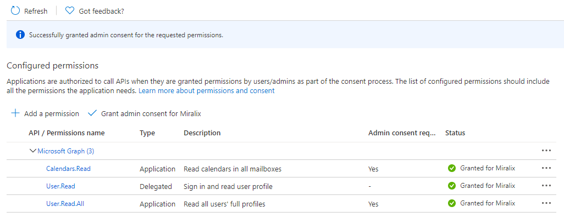This screenshot has height=218, width=564.
Task: Click the blue info icon in banner
Action: point(20,35)
